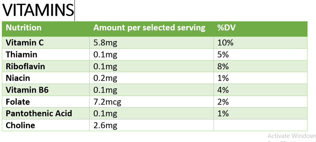Click the Amount per selected serving header
The image size is (316, 142).
(149, 28)
